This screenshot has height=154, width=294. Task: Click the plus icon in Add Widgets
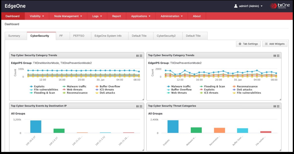pyautogui.click(x=266, y=44)
